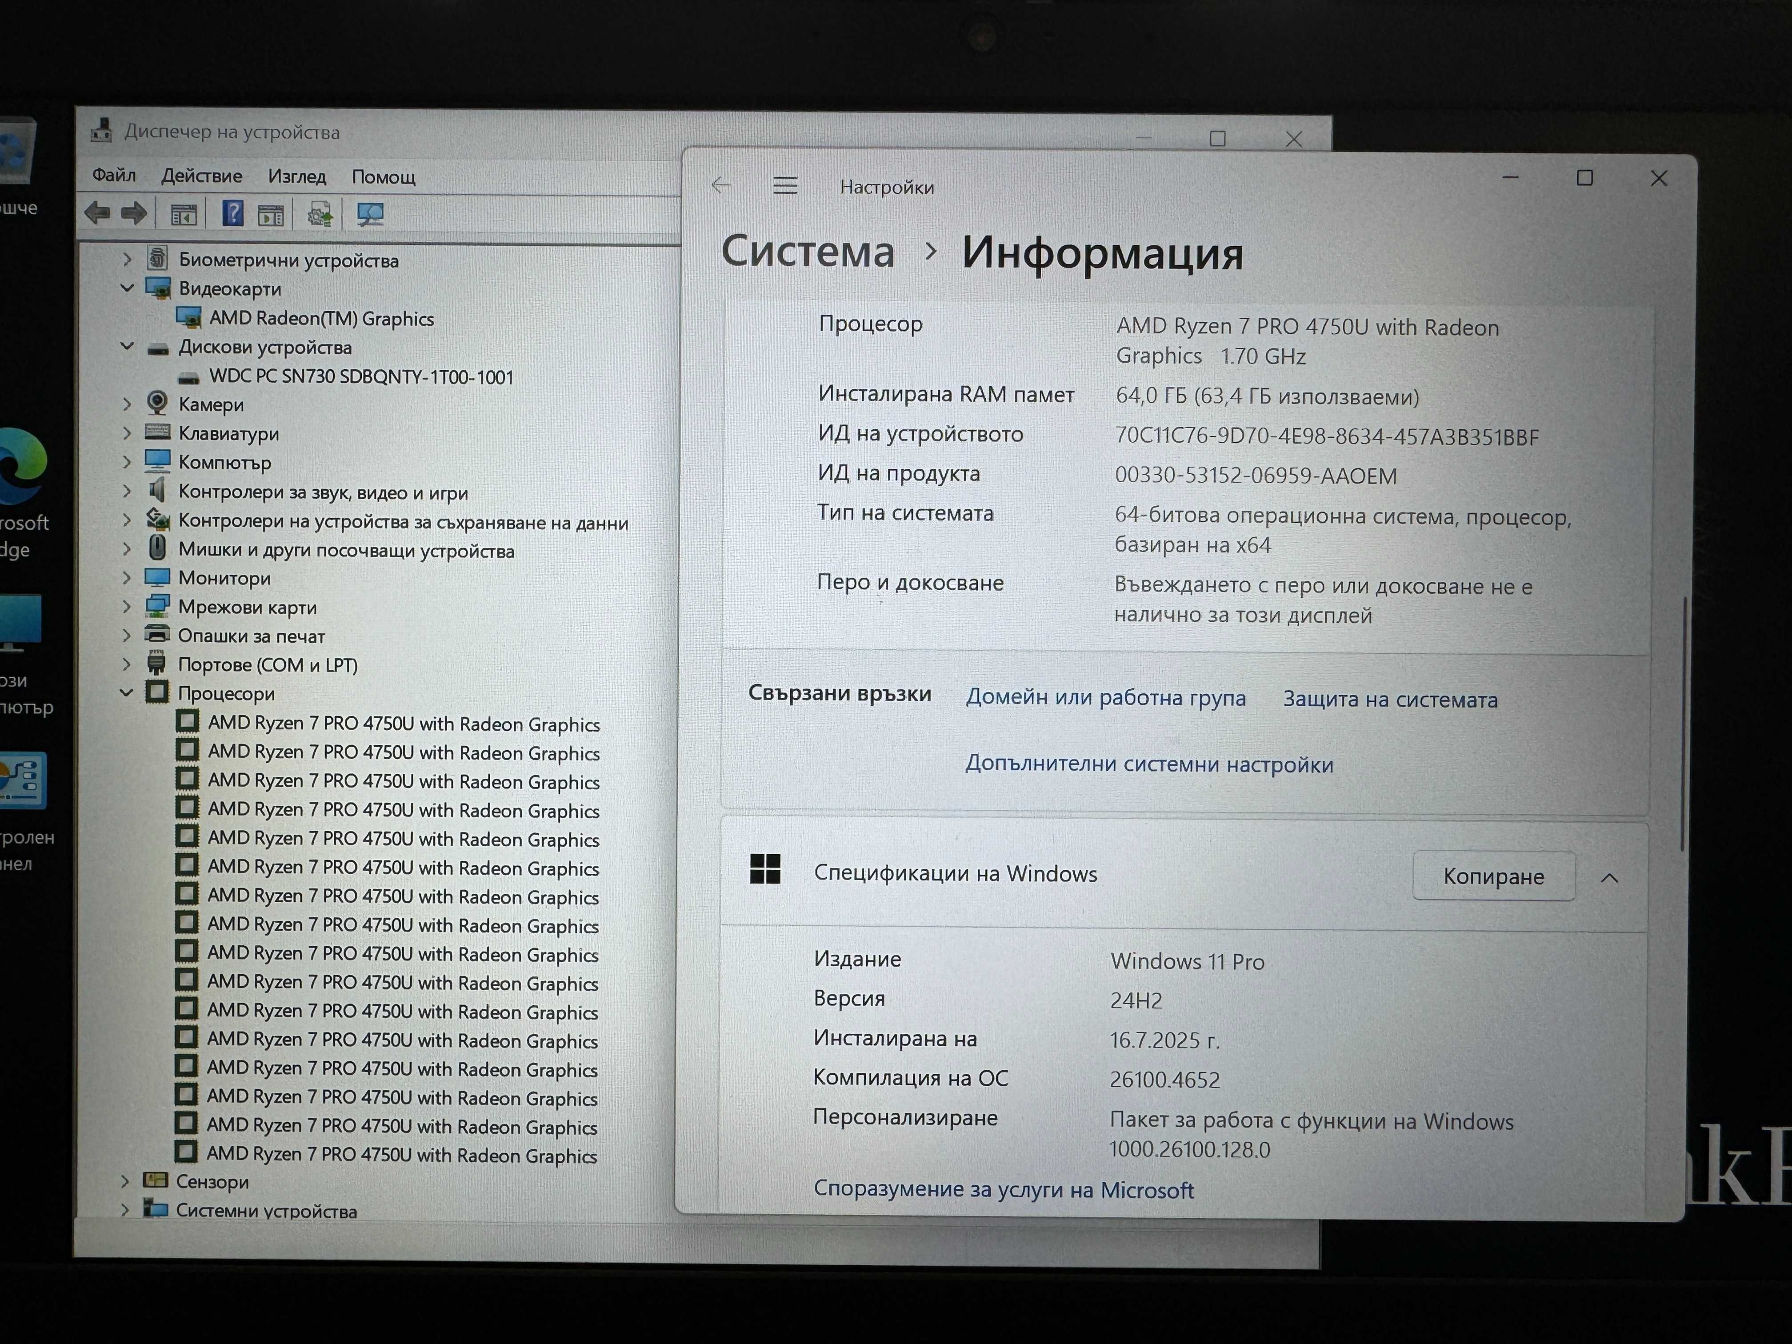Viewport: 1792px width, 1344px height.
Task: Click the Копиране button
Action: click(1494, 876)
